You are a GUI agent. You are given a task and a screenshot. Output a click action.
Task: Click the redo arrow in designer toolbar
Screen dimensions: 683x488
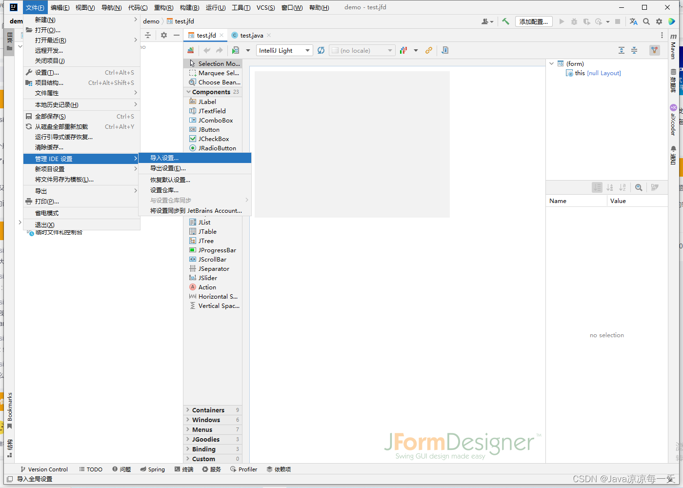(220, 50)
